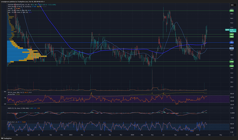The image size is (238, 140).
Task: Select the VRVP indicator legend
Action: point(27,7)
